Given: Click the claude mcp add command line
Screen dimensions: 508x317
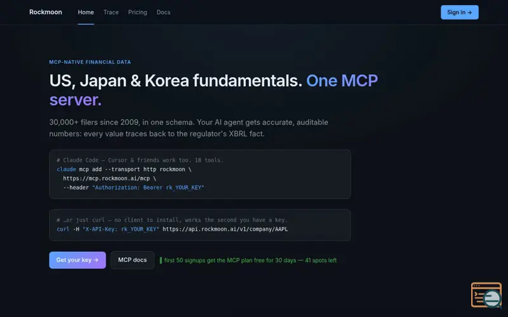Looking at the screenshot, I should [x=124, y=169].
